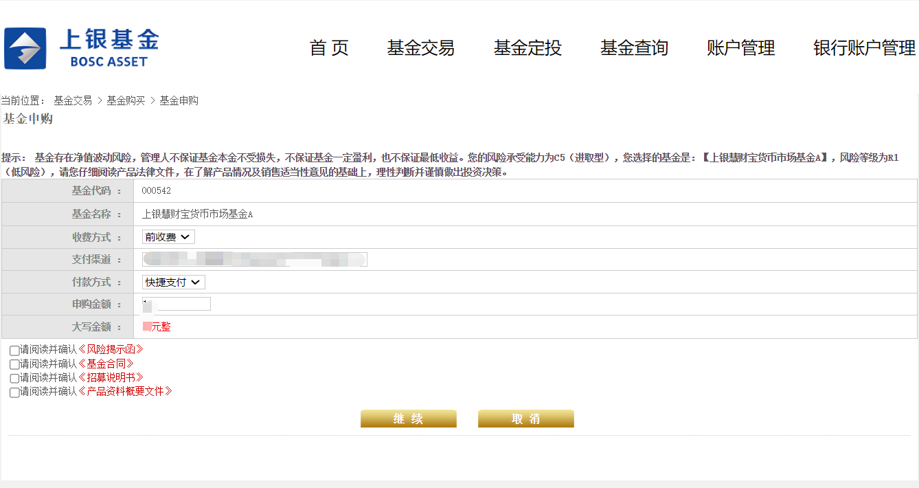Click the 基金购买 breadcrumb link
The height and width of the screenshot is (488, 919).
(x=127, y=100)
